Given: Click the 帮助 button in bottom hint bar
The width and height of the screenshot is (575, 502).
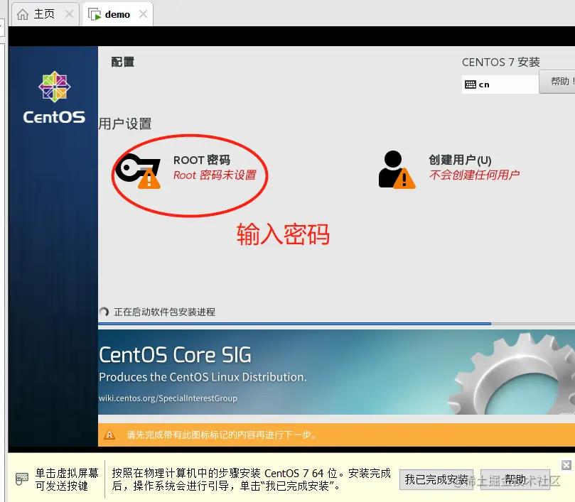Looking at the screenshot, I should [515, 479].
